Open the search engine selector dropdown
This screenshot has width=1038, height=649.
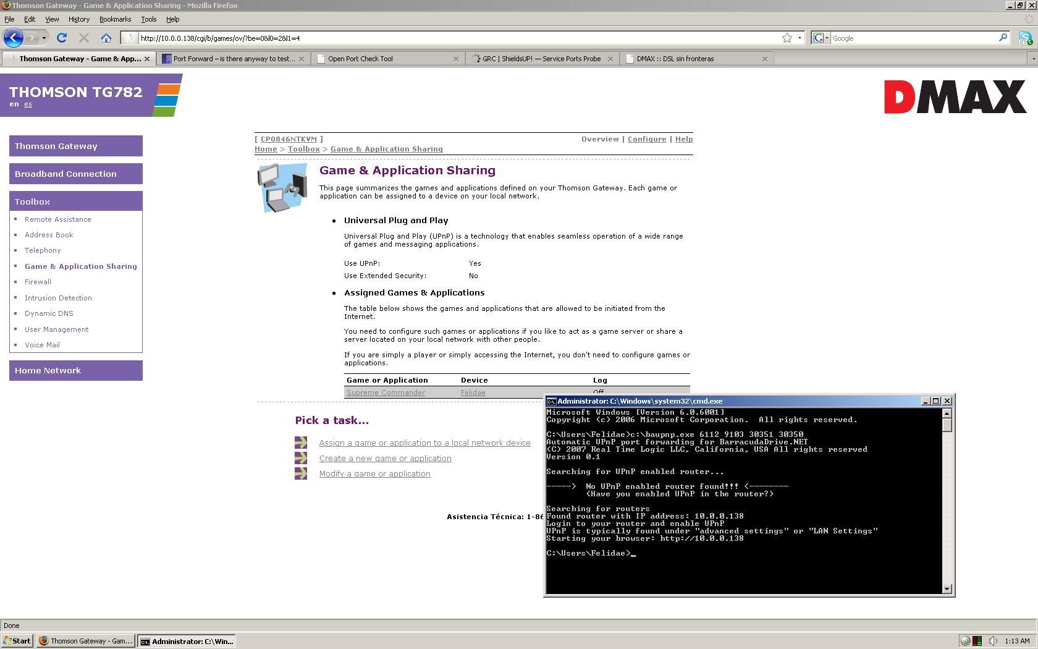(x=821, y=38)
